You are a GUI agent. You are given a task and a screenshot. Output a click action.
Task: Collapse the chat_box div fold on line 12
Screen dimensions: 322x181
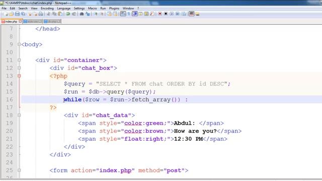19,68
